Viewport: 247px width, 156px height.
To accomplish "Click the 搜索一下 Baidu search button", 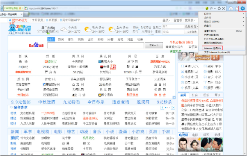I will [x=154, y=45].
